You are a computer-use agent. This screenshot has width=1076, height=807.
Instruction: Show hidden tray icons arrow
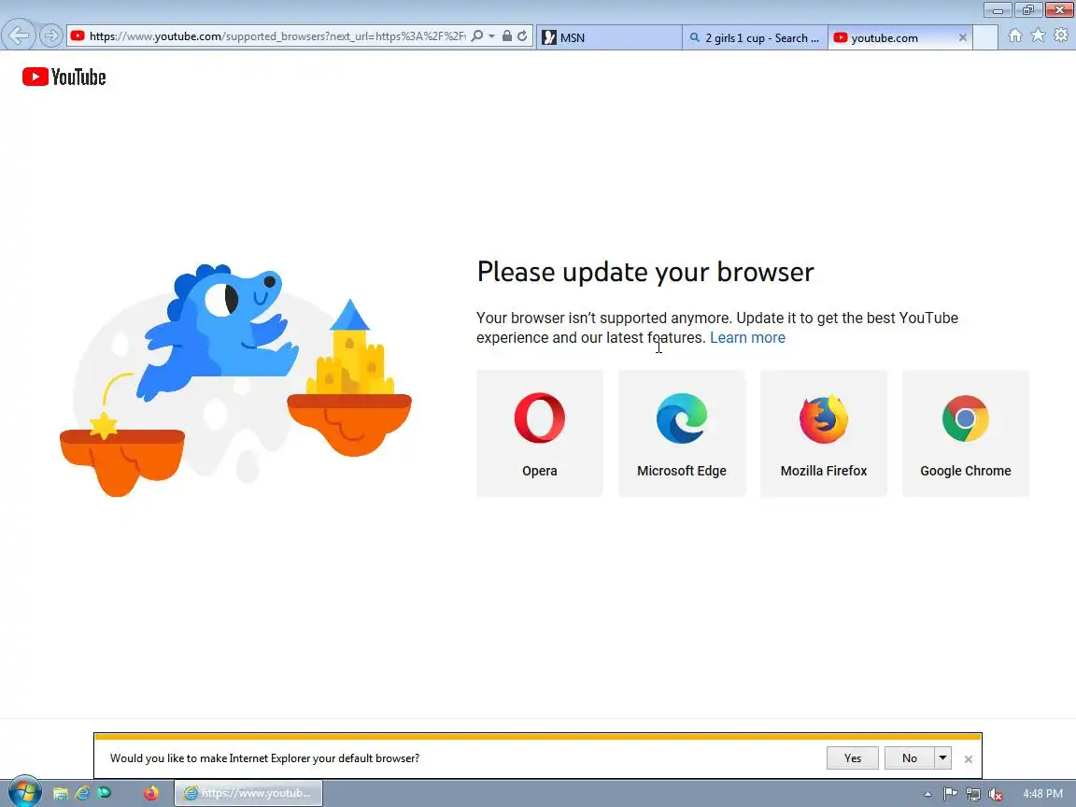(927, 794)
